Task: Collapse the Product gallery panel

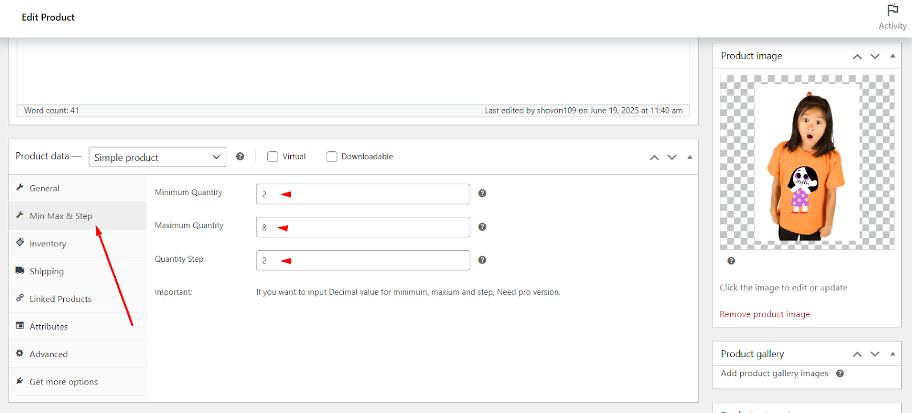Action: point(893,354)
